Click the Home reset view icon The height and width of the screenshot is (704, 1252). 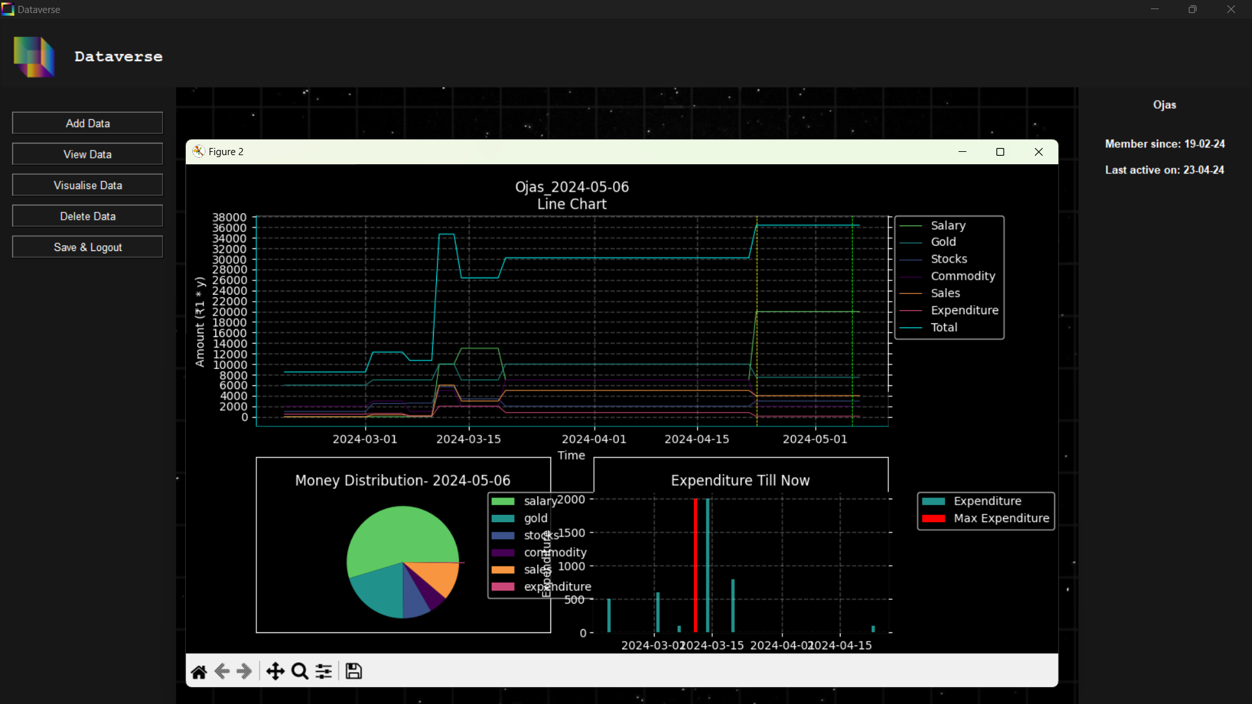tap(199, 671)
